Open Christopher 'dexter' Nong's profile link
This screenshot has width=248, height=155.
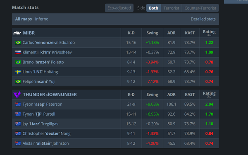point(46,133)
